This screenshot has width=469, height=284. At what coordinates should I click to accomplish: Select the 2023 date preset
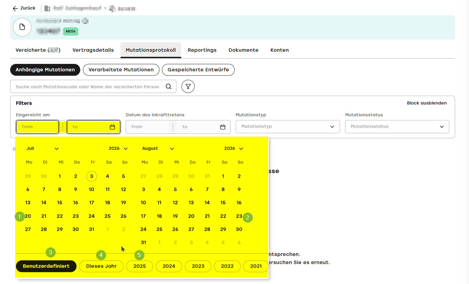(198, 266)
